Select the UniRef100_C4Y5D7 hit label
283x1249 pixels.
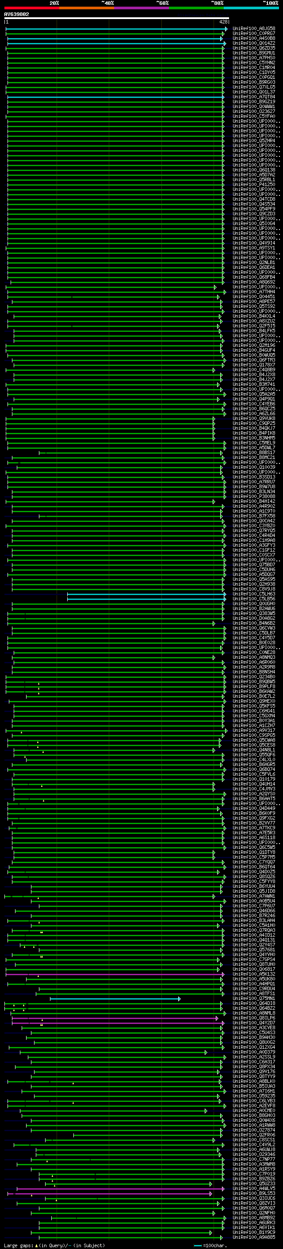254,638
